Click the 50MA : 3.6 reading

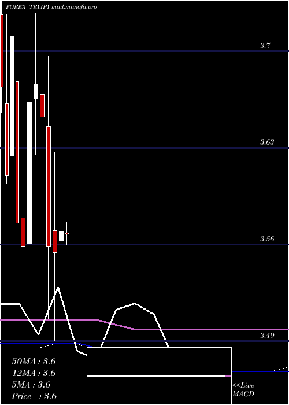tap(34, 362)
